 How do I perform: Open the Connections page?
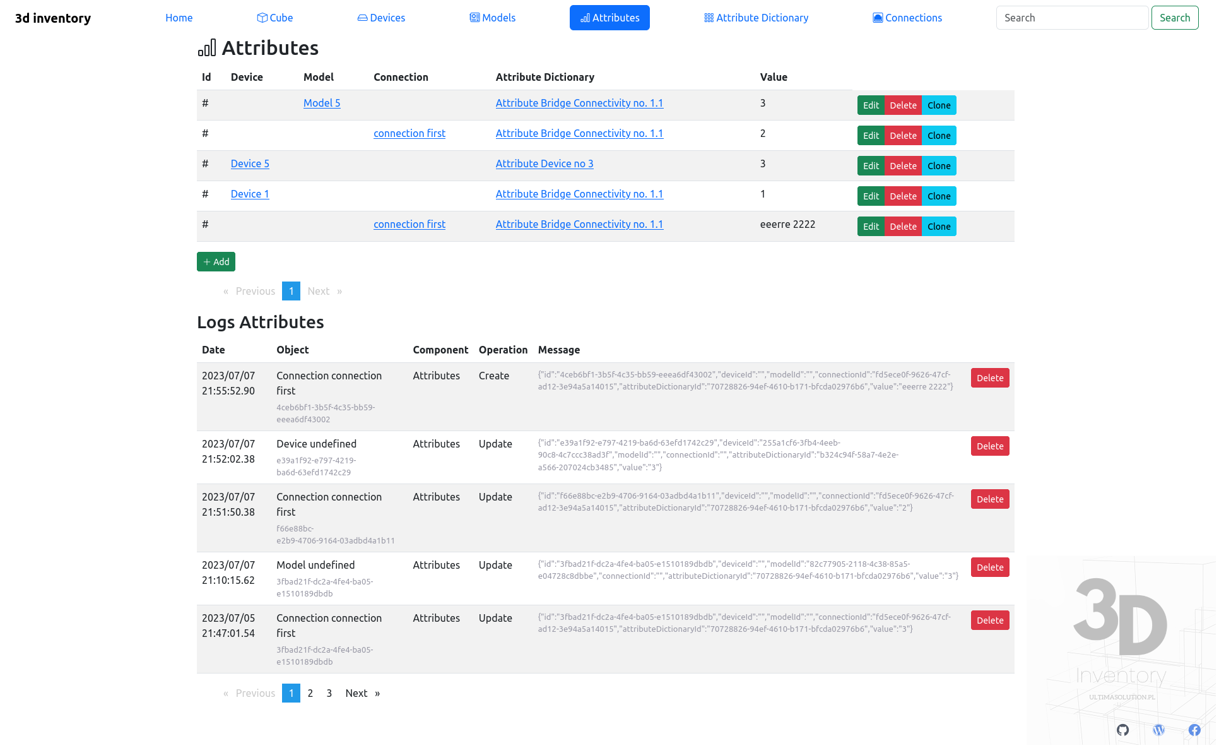pos(907,18)
